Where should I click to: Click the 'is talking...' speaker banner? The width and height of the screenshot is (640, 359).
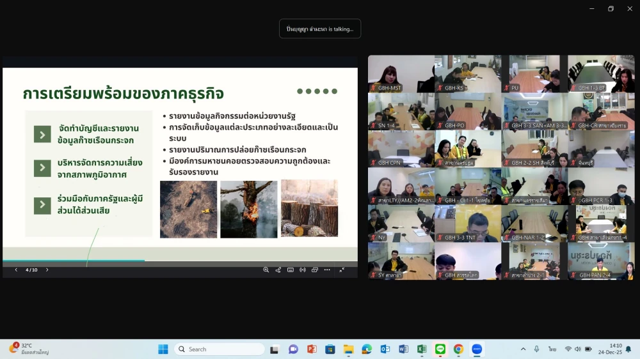(320, 29)
